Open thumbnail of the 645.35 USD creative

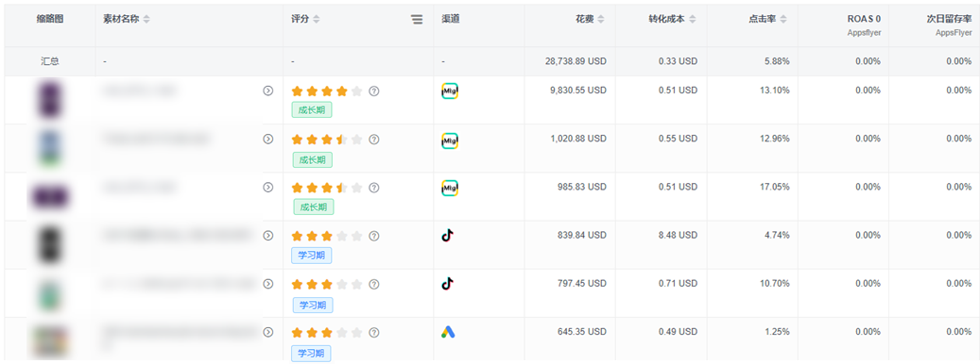pos(49,341)
